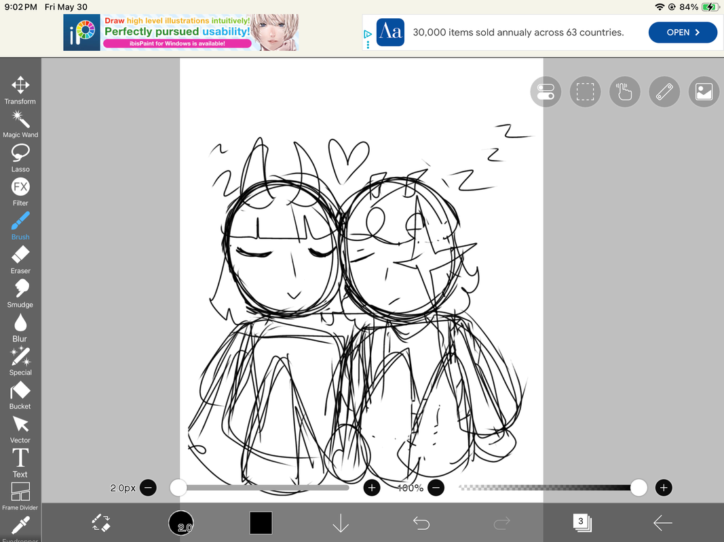724x542 pixels.
Task: Open the layers panel showing 3
Action: pyautogui.click(x=582, y=522)
